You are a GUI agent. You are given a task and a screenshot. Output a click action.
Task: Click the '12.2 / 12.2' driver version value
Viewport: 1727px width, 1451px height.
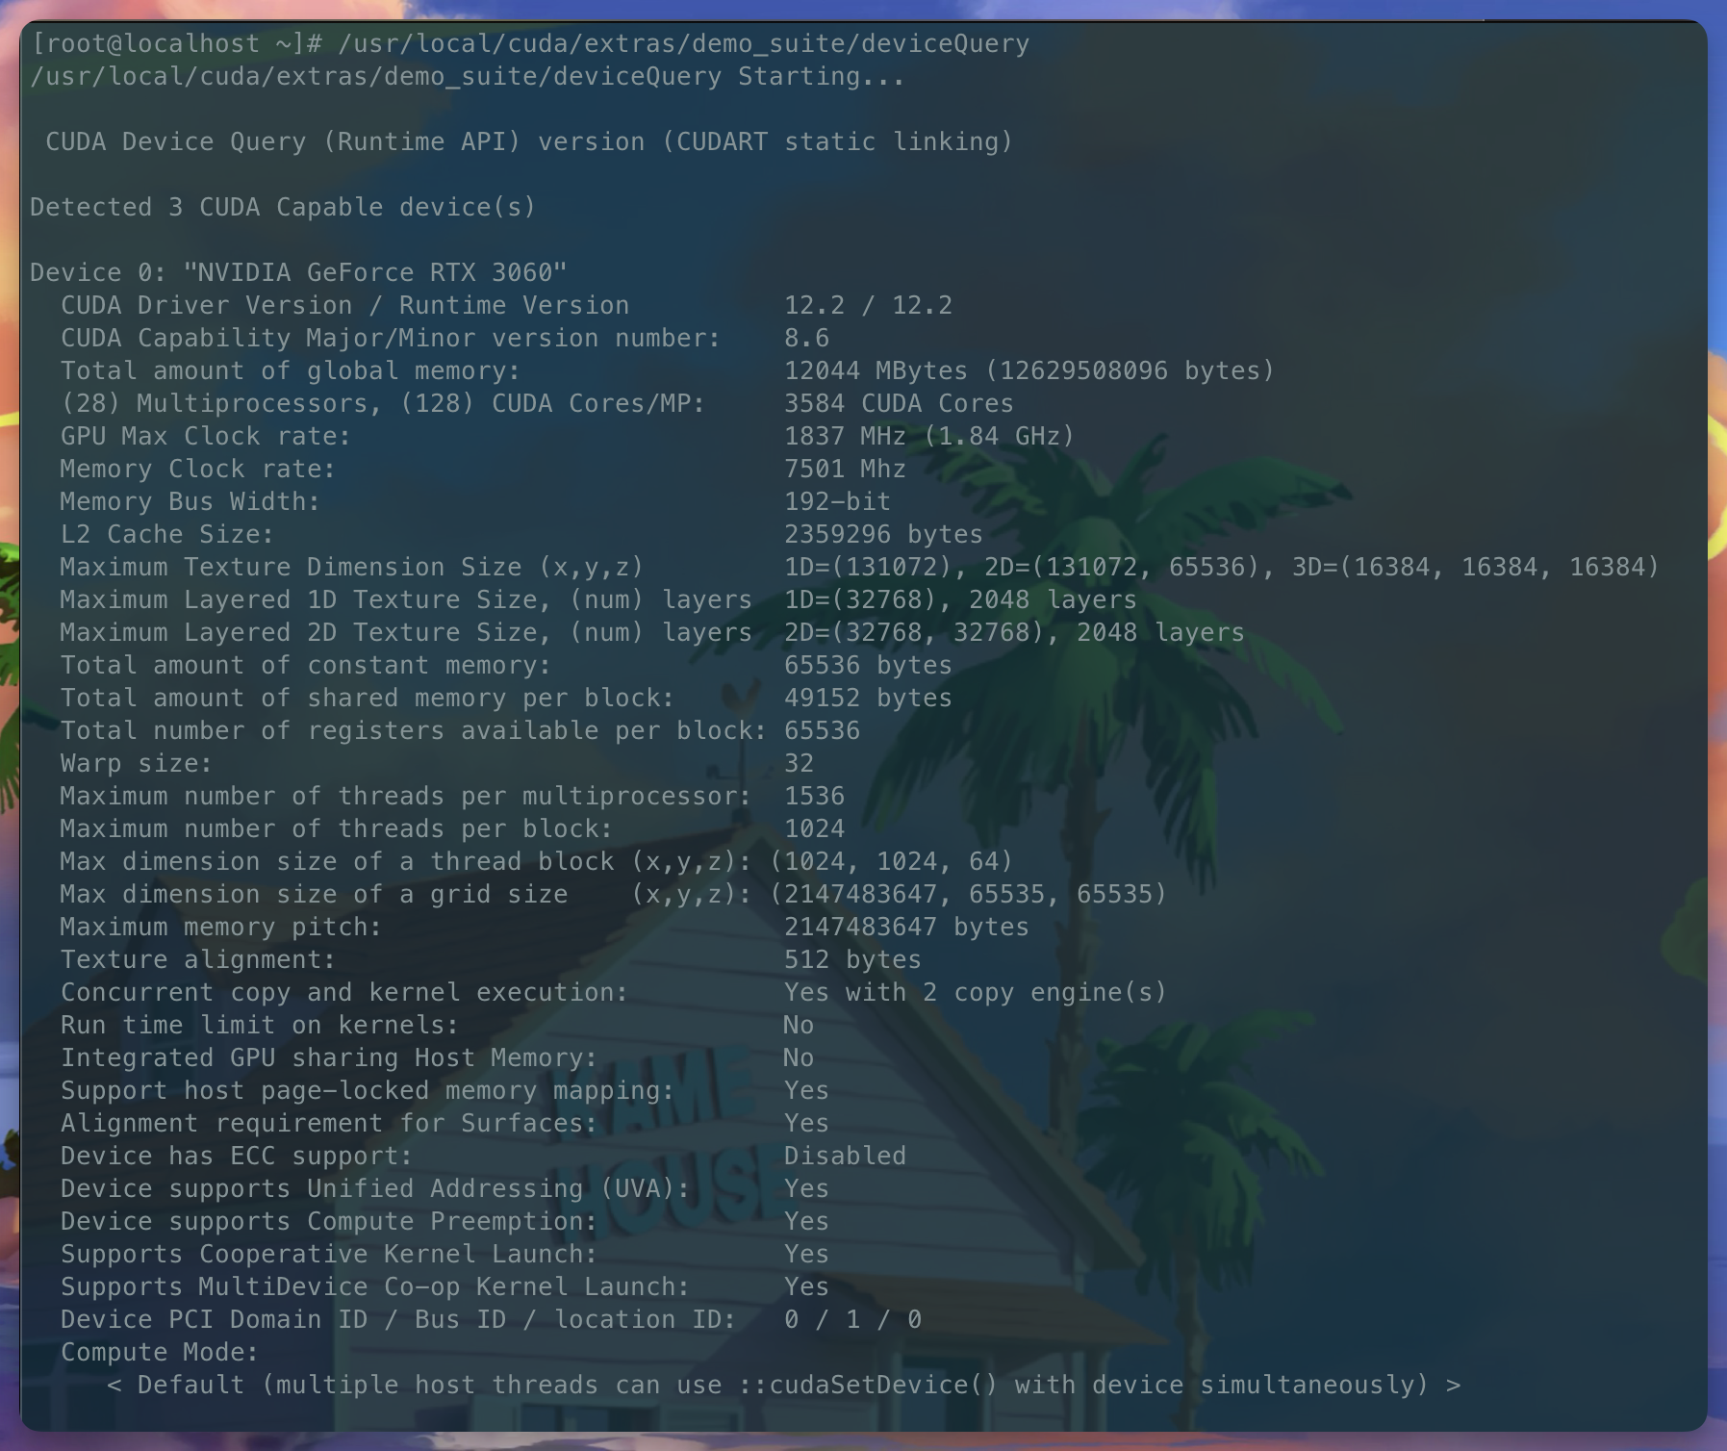point(868,306)
